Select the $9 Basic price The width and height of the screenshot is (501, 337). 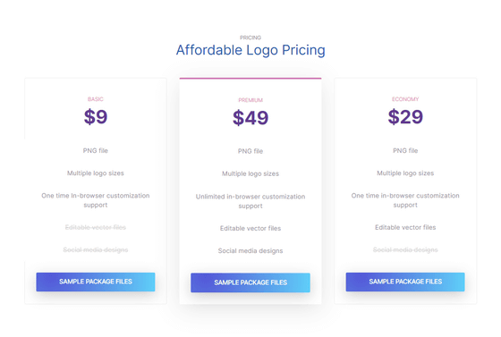[x=96, y=117]
